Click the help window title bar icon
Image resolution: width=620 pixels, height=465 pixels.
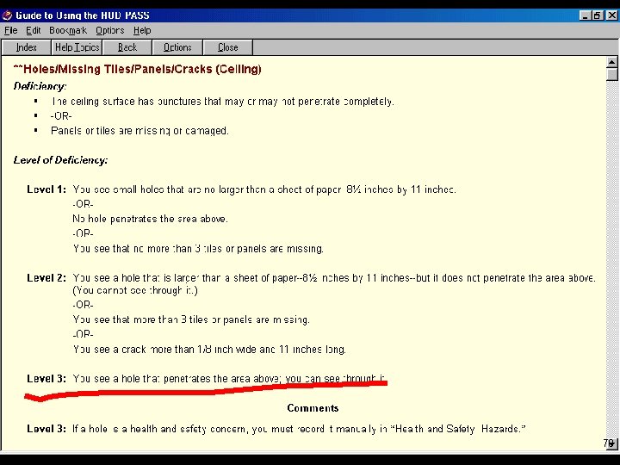tap(7, 15)
